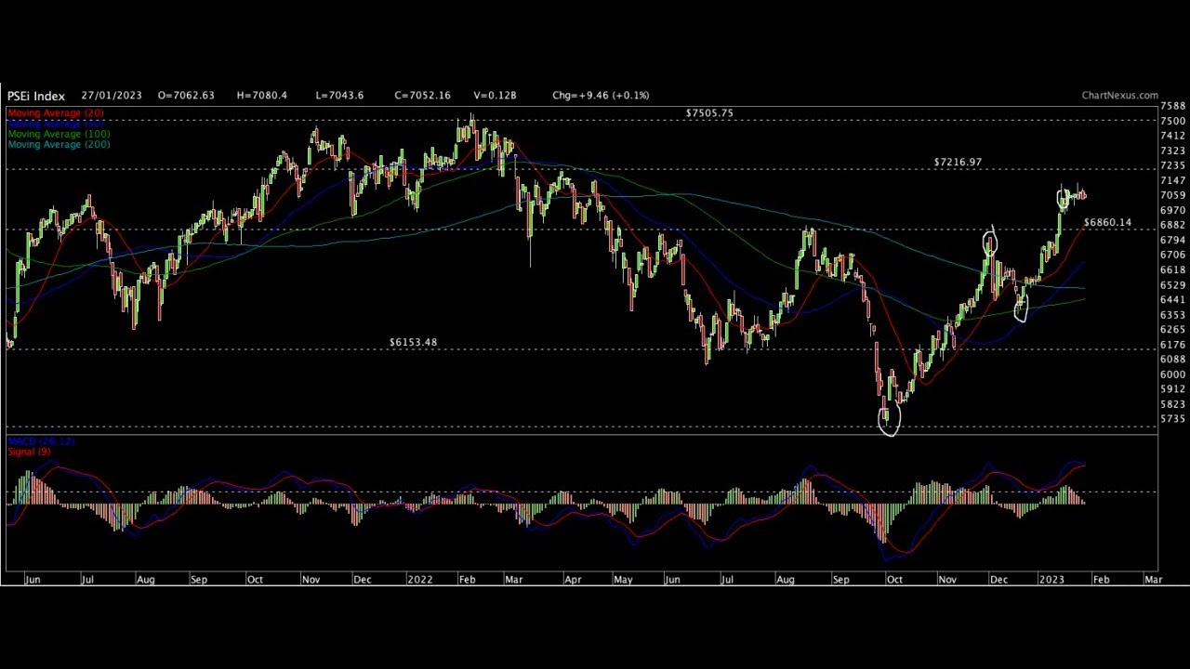The image size is (1190, 669).
Task: Click the 5735 price axis value
Action: [1172, 419]
